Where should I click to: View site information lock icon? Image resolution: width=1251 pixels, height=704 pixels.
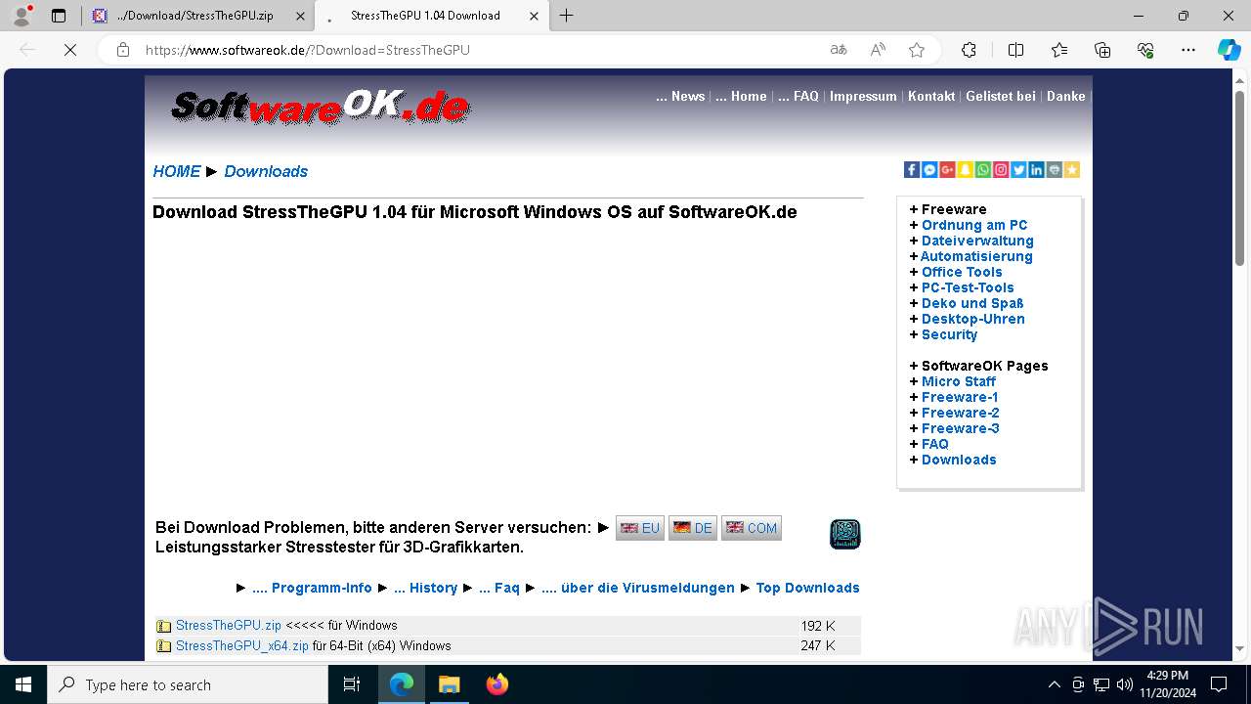tap(123, 50)
